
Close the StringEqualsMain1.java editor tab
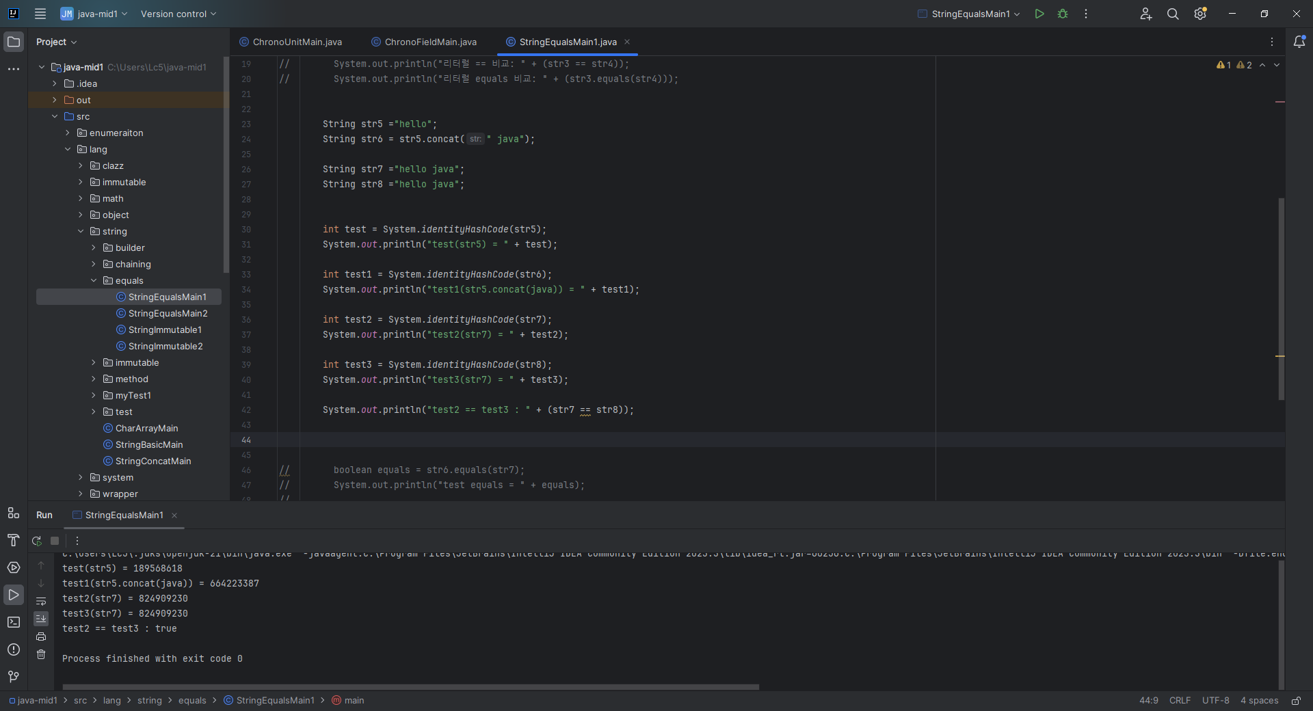click(x=627, y=42)
